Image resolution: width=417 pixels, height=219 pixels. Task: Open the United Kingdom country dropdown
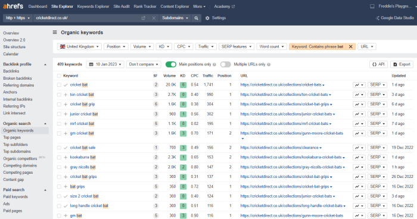(79, 46)
